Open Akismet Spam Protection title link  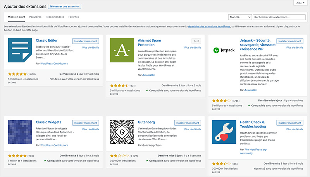tap(149, 43)
